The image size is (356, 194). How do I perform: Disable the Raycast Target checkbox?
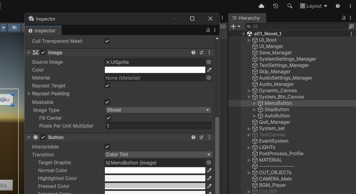[x=107, y=86]
